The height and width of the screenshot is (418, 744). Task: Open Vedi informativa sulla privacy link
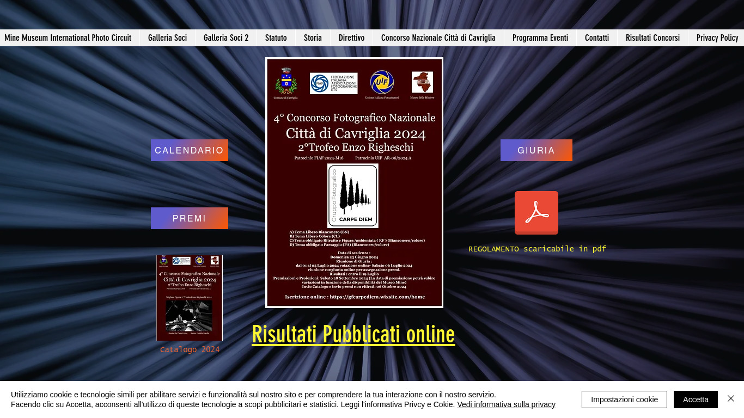tap(506, 404)
